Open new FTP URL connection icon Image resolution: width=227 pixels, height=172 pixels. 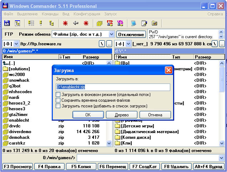120,23
